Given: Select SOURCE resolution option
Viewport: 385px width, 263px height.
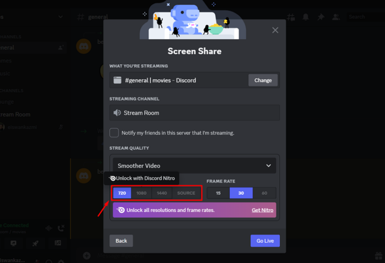Looking at the screenshot, I should point(186,193).
